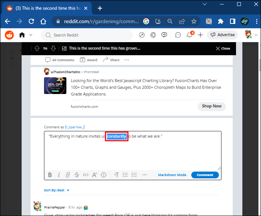Open the zoom magnifier icon in address bar

pyautogui.click(x=170, y=21)
